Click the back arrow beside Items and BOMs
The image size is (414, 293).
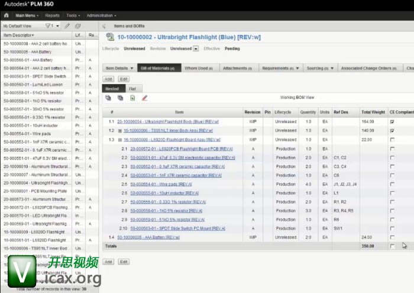[104, 26]
